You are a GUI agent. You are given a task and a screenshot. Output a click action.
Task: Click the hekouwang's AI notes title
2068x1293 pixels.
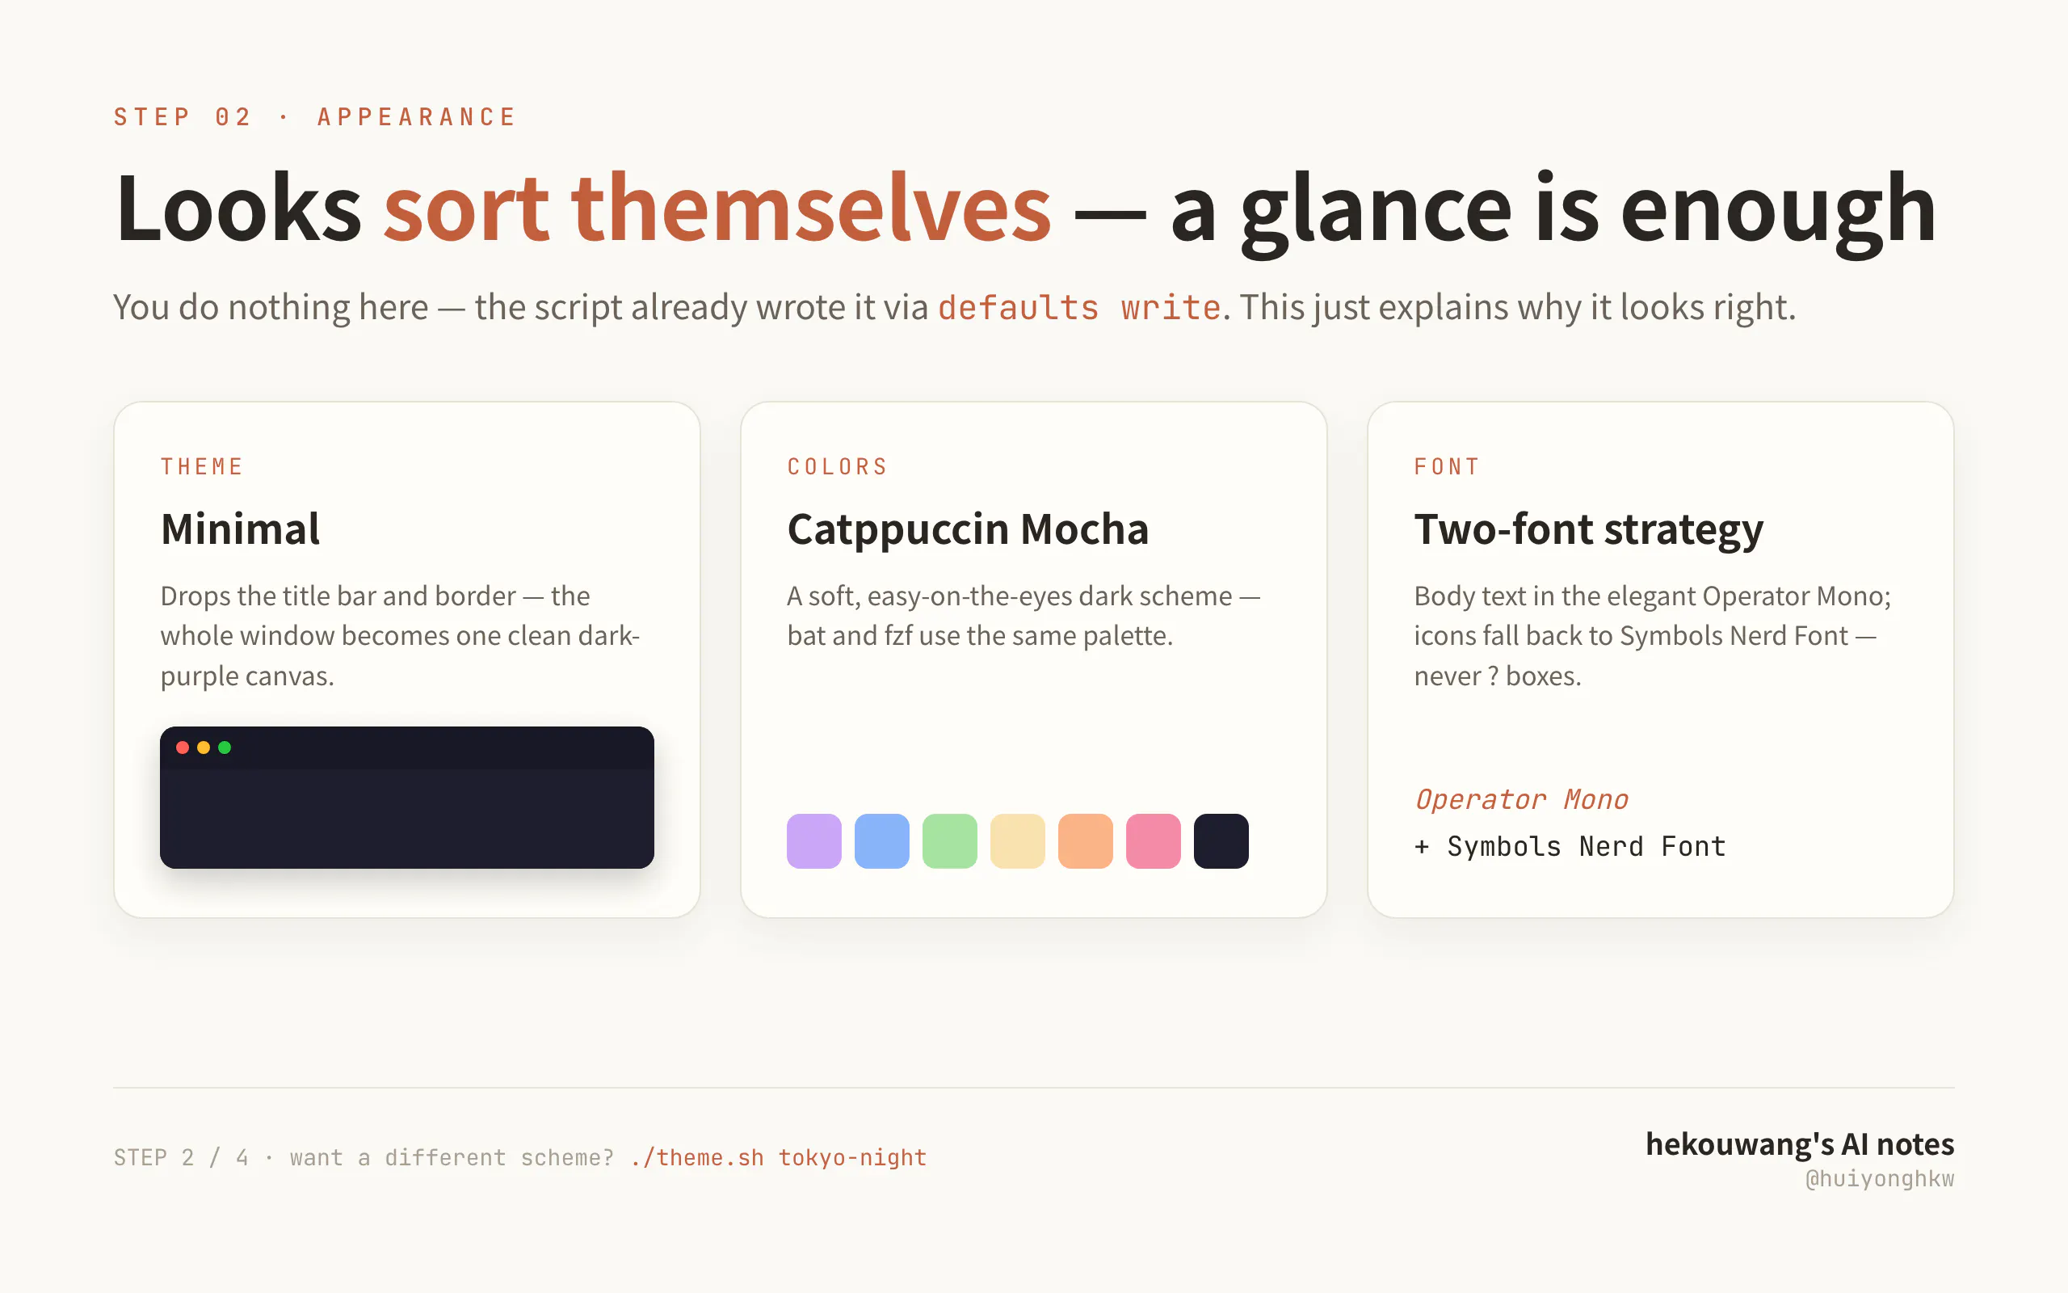pos(1800,1143)
